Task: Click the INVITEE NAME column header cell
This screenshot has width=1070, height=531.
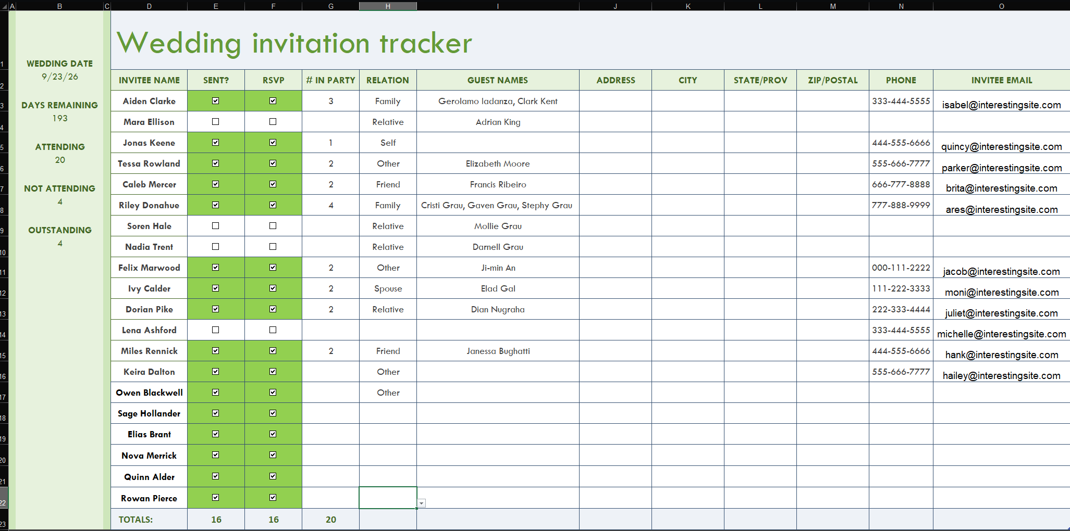Action: tap(149, 80)
